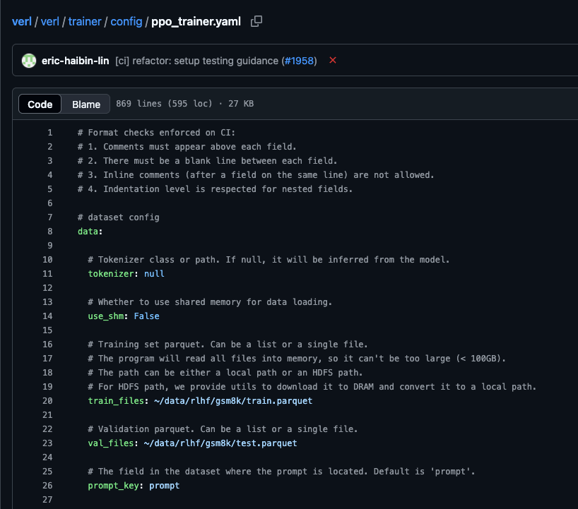The height and width of the screenshot is (509, 578).
Task: Click '# Format checks enforced on CI:' comment
Action: (x=156, y=133)
